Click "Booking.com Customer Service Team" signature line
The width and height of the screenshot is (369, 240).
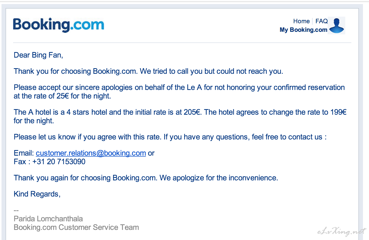[76, 227]
